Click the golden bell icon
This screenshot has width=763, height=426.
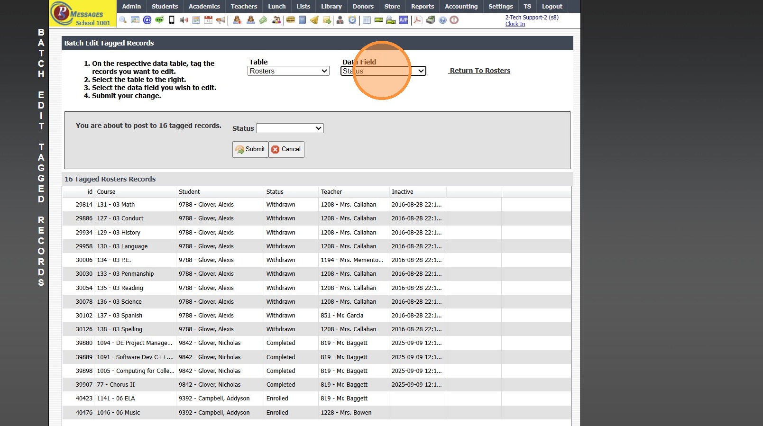314,20
